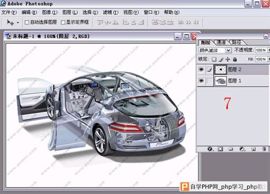This screenshot has width=270, height=194.
Task: Open the 帮助(H) menu
Action: [172, 12]
